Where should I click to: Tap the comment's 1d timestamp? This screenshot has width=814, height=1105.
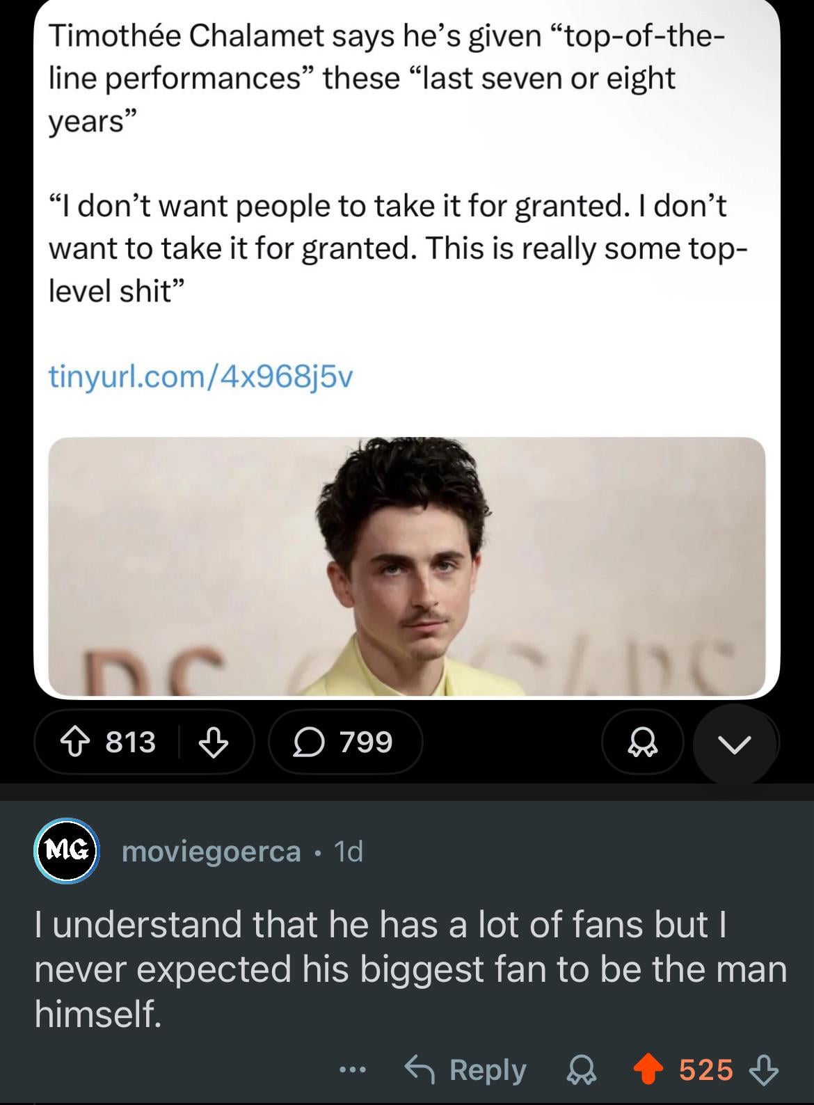[349, 851]
